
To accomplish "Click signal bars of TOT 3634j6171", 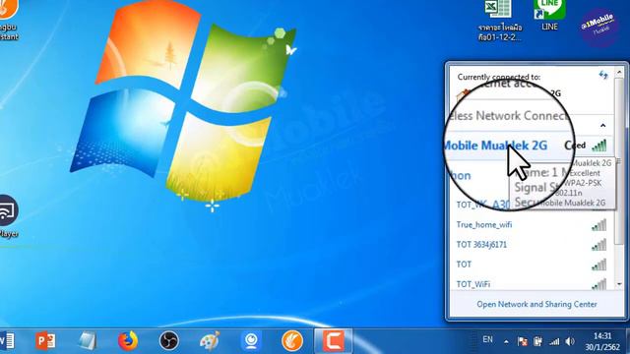I will tap(599, 245).
